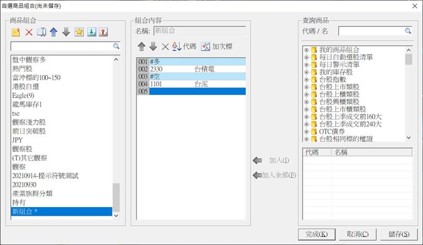The width and height of the screenshot is (423, 245).
Task: Click the import group download icon
Action: pos(91,32)
